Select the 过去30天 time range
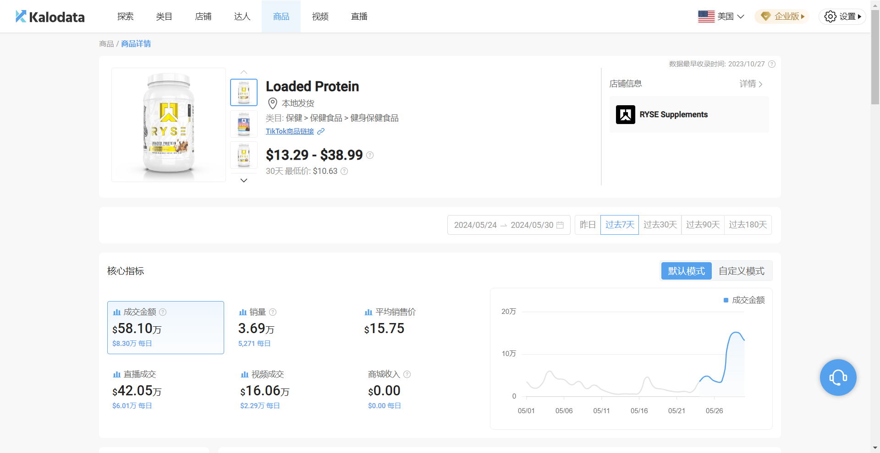This screenshot has width=880, height=453. pyautogui.click(x=660, y=225)
